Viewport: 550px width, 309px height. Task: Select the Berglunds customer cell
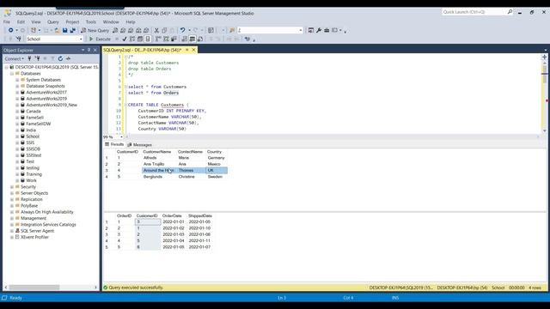click(x=153, y=177)
